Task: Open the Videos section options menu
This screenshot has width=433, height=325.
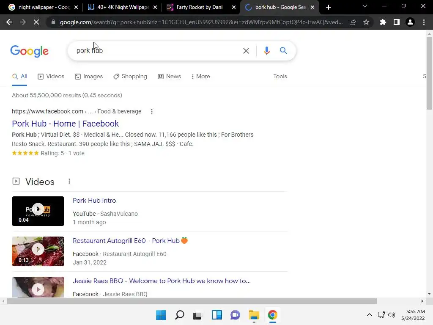Action: (x=69, y=181)
